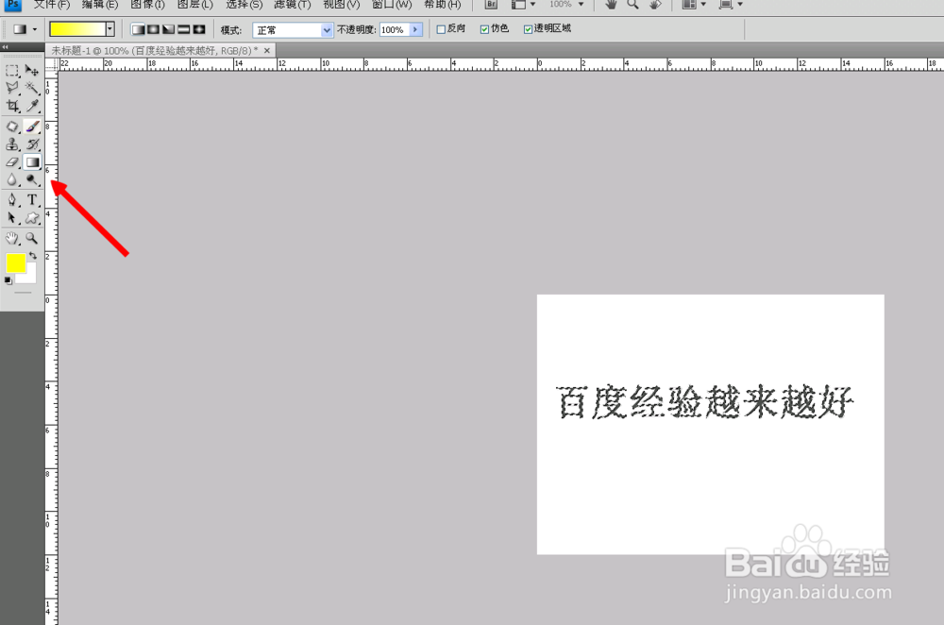The height and width of the screenshot is (625, 944).
Task: Select the Rectangular Marquee tool
Action: pyautogui.click(x=12, y=70)
